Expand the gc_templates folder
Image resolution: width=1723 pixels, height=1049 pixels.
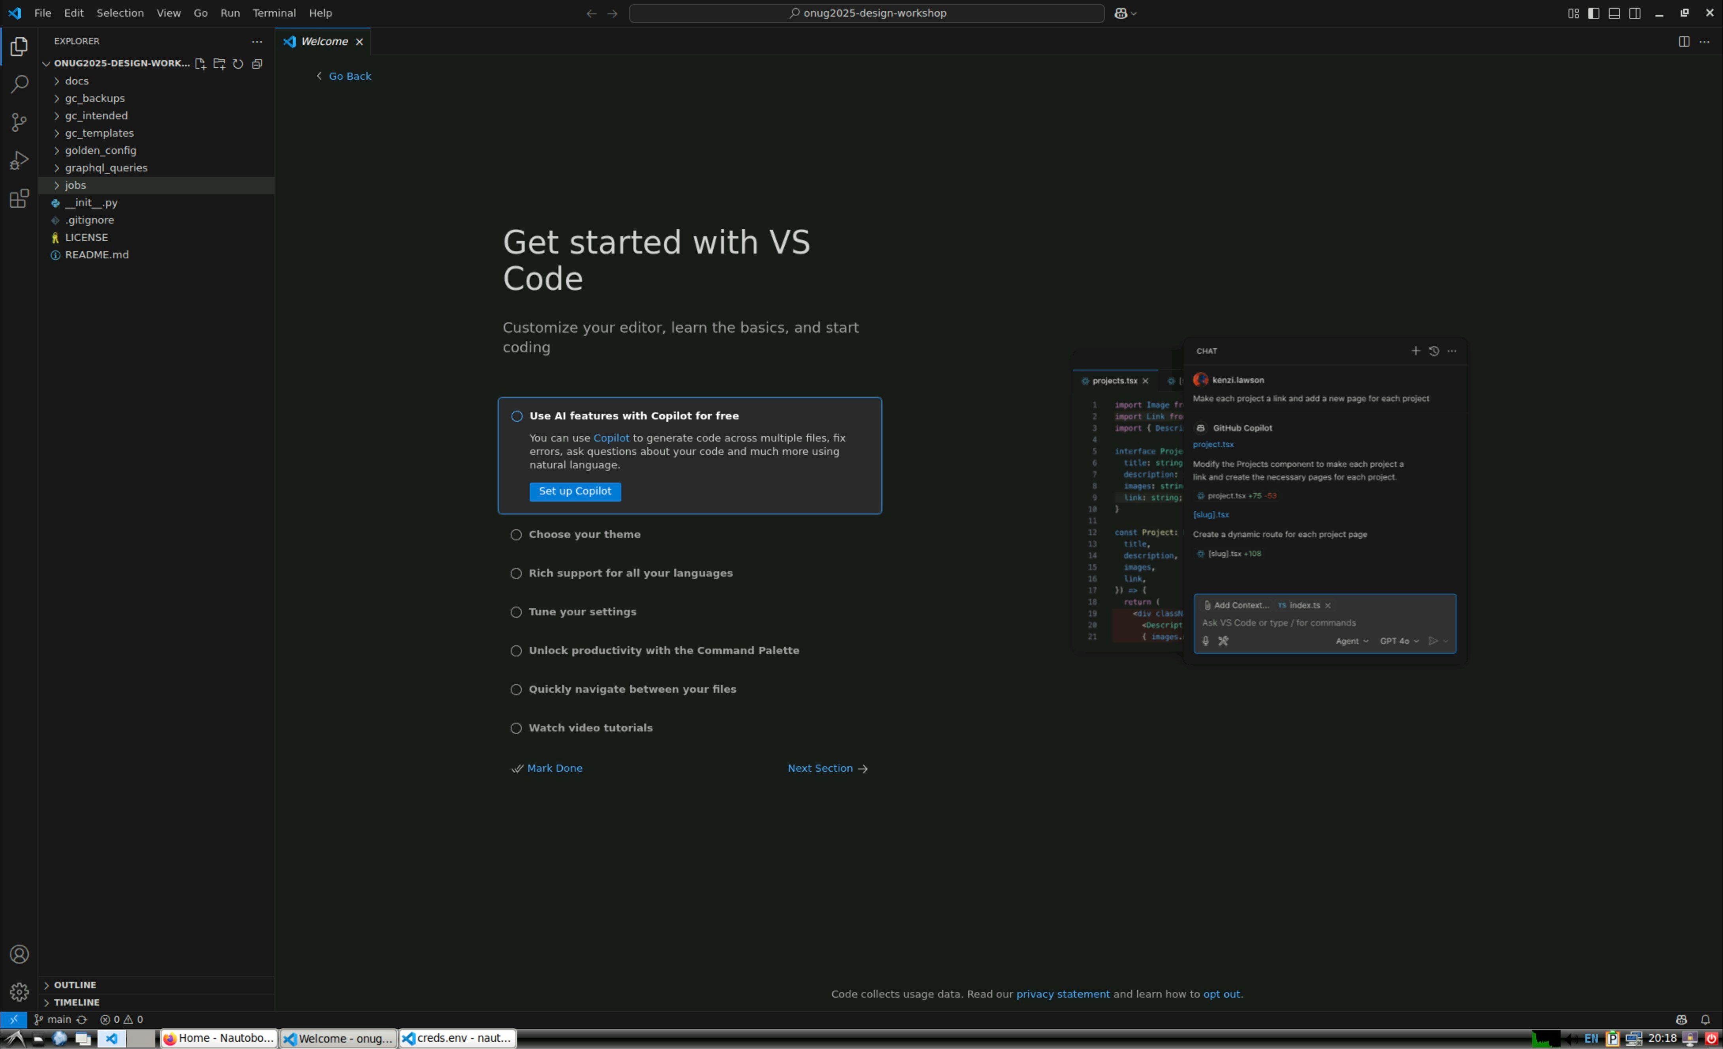tap(99, 133)
